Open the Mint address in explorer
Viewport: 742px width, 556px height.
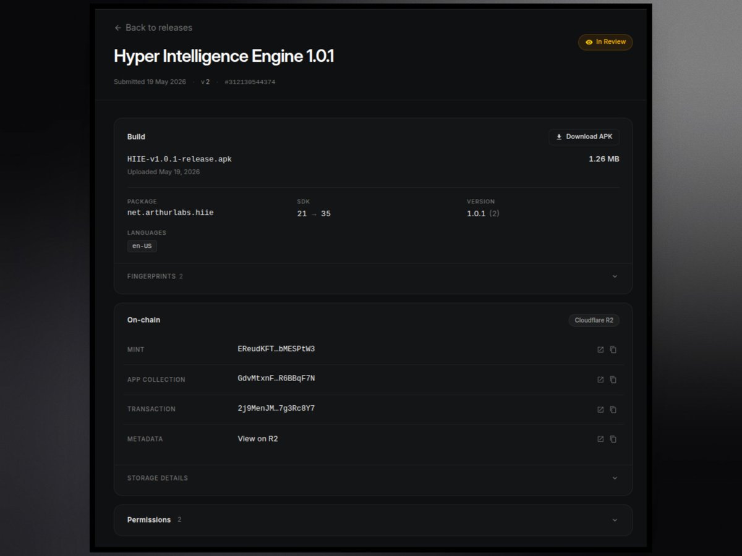[600, 350]
